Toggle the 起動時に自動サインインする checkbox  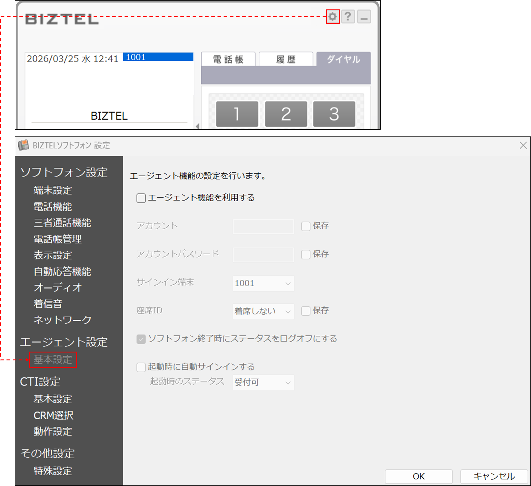pos(141,367)
